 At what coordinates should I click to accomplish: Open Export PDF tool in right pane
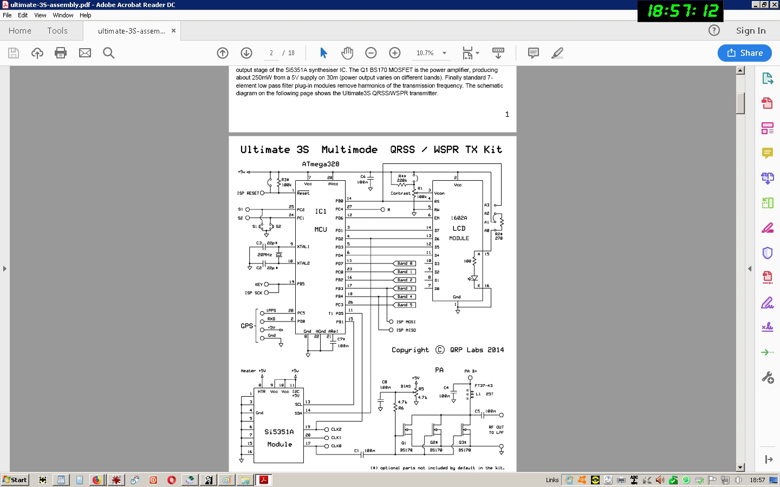(768, 78)
